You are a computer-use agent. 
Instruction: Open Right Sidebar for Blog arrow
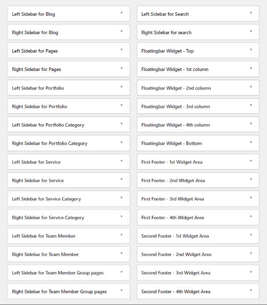coord(122,31)
